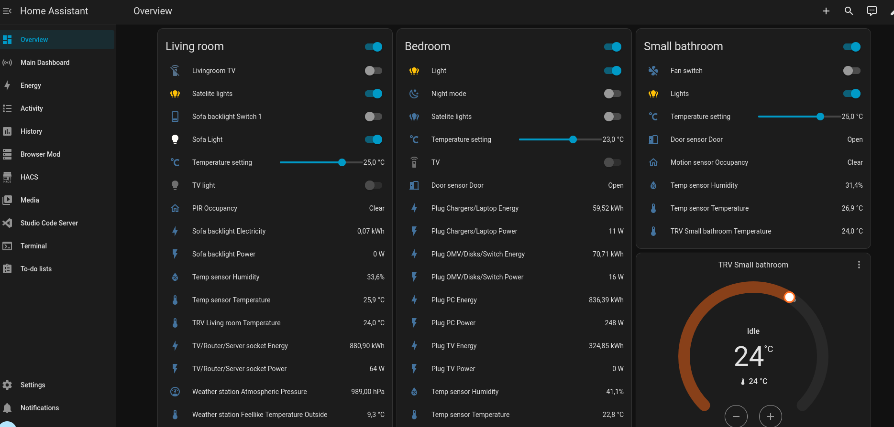Open Settings from the sidebar
This screenshot has height=427, width=894.
pos(33,385)
